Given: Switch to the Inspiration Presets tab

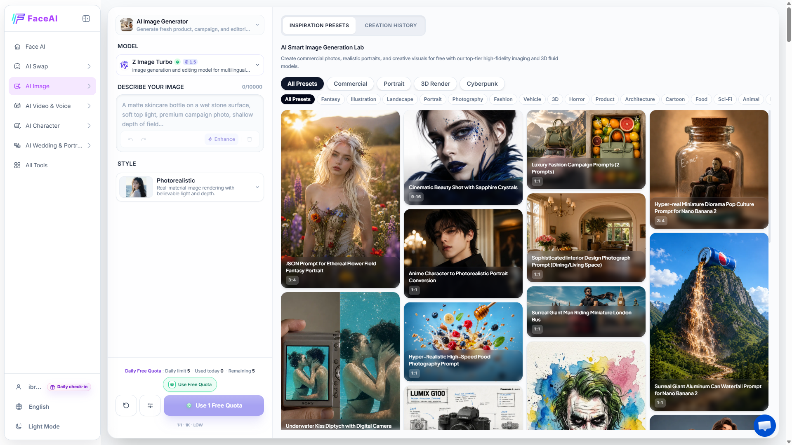Looking at the screenshot, I should (x=319, y=26).
